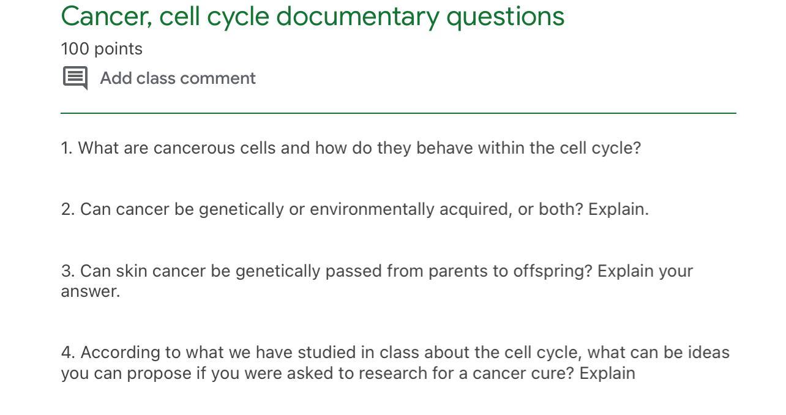Click the word 'answer.' in question 3
The height and width of the screenshot is (415, 786).
tap(91, 292)
